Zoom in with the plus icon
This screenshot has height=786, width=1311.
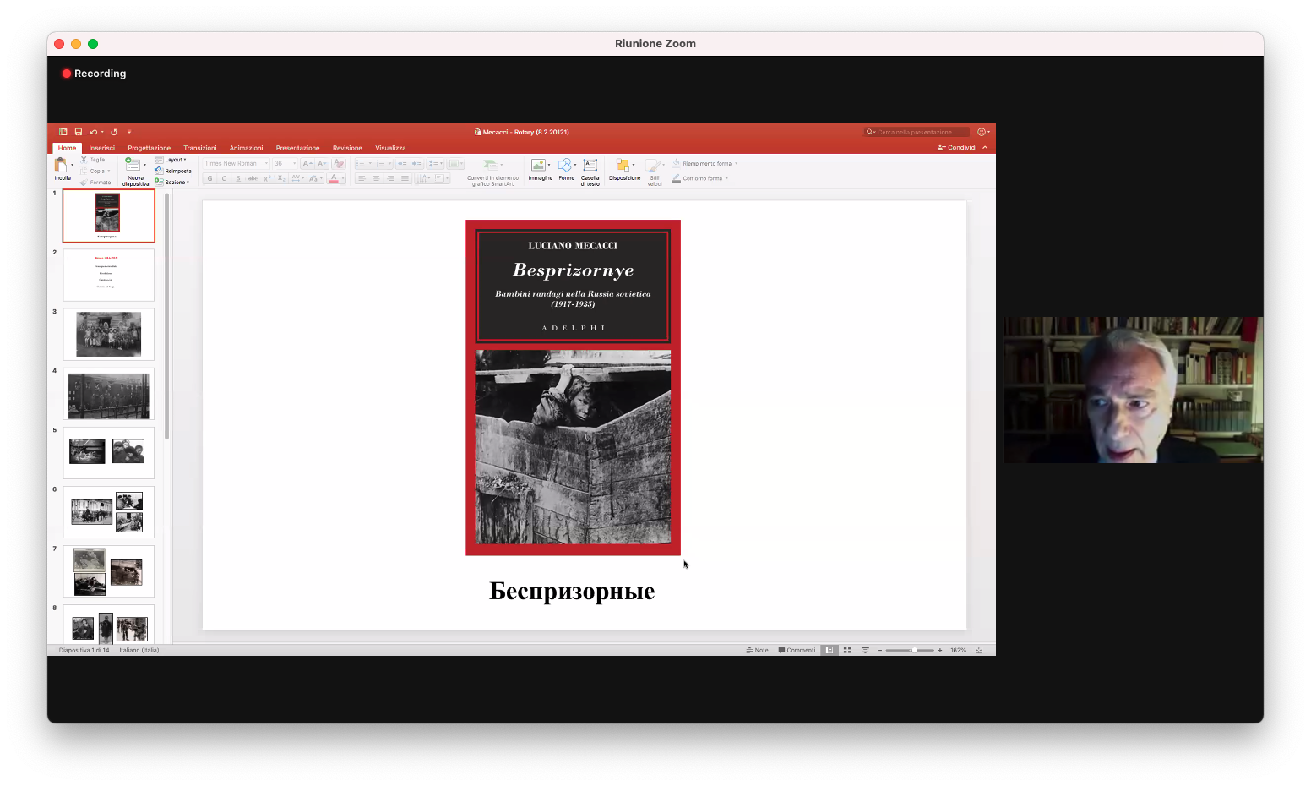tap(940, 650)
